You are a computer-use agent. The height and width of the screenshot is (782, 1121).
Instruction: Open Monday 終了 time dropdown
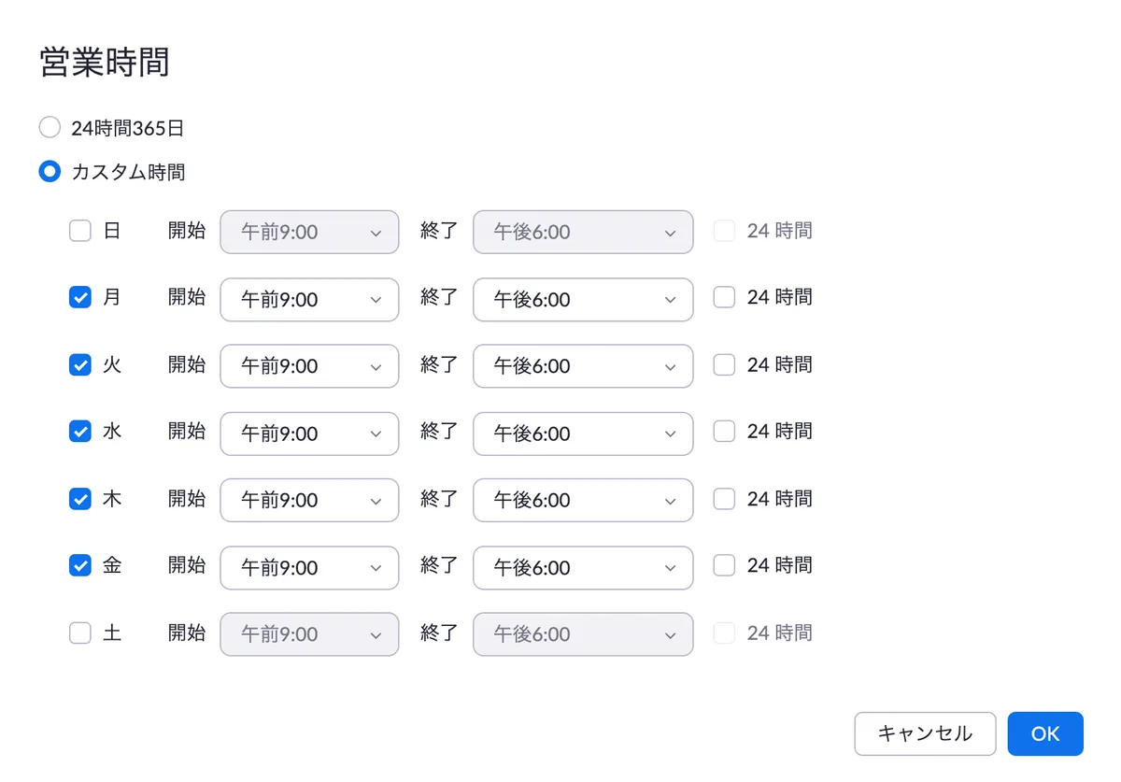click(583, 300)
